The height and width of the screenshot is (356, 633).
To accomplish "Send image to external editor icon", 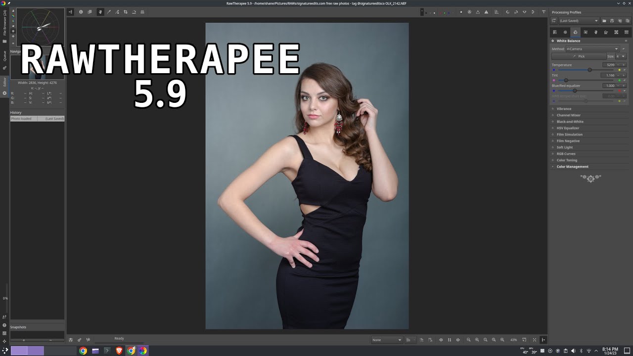I will pos(88,340).
